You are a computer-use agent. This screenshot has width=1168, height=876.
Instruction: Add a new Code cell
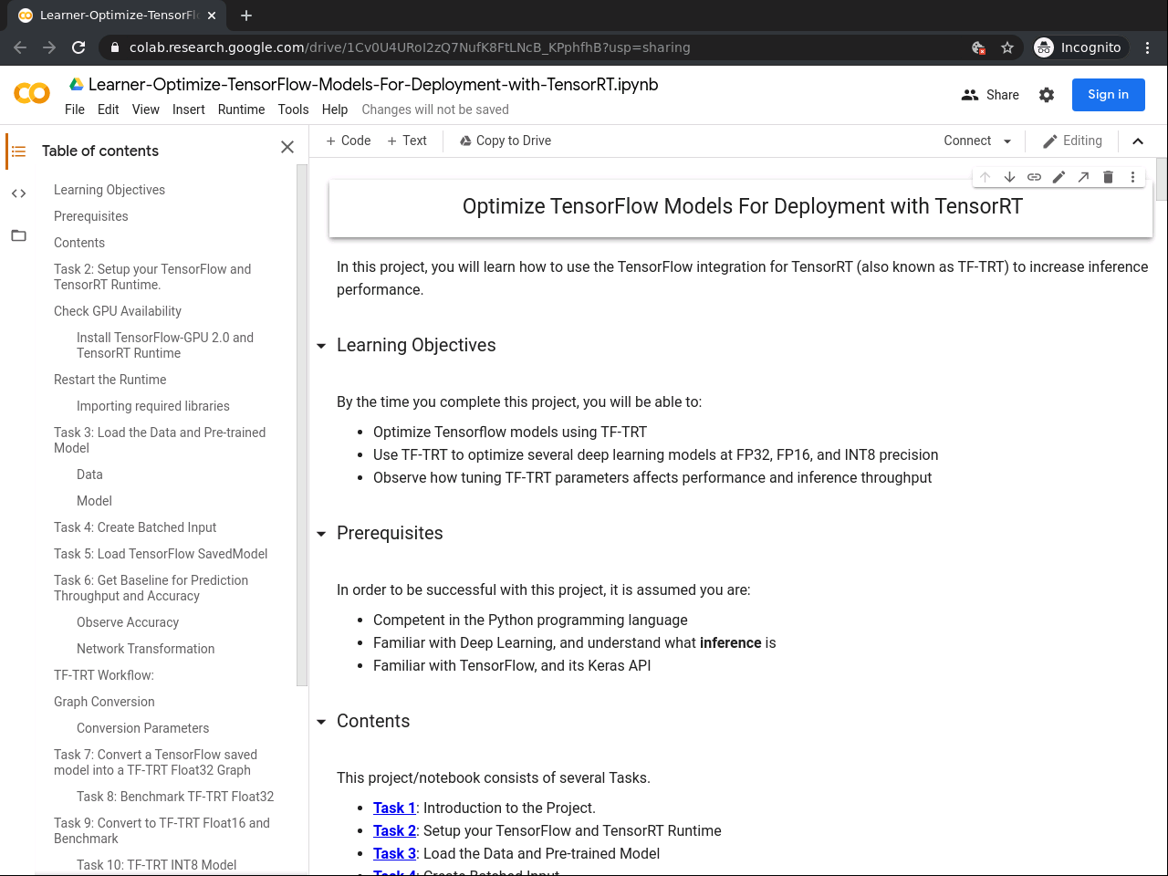click(x=349, y=141)
